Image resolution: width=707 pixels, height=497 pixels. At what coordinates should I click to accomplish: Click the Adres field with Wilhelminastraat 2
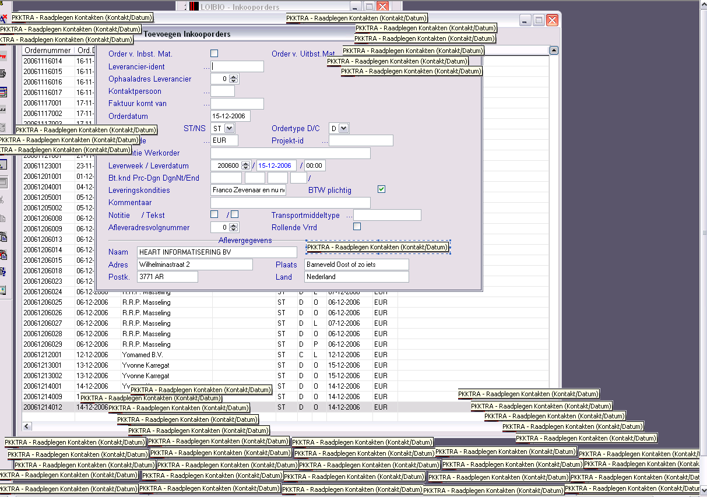point(195,265)
